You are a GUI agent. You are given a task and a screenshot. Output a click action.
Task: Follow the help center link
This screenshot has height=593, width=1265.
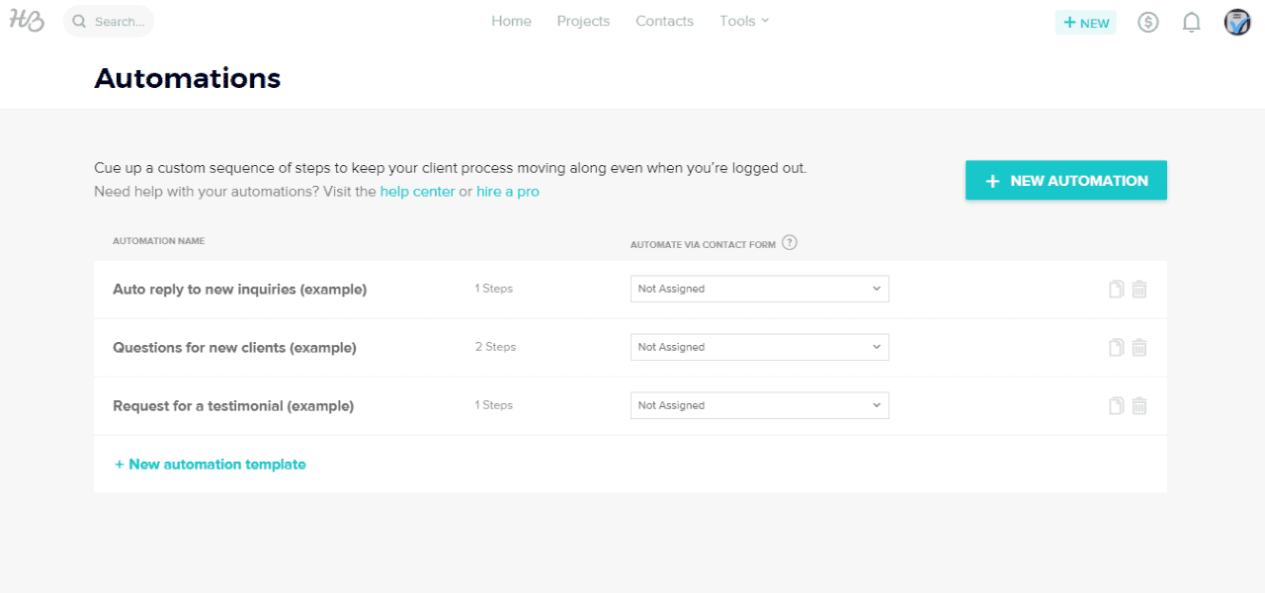coord(417,192)
